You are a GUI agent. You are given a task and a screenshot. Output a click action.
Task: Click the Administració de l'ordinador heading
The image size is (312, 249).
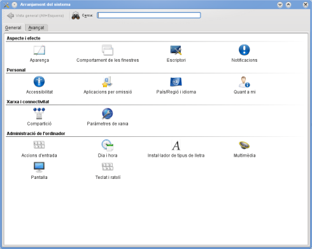(x=36, y=134)
